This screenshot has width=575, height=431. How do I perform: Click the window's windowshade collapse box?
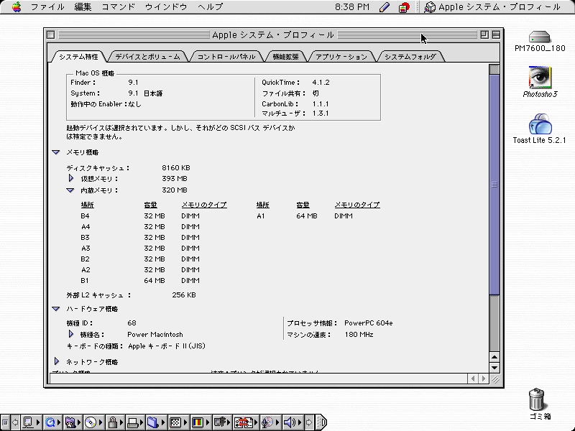(496, 34)
